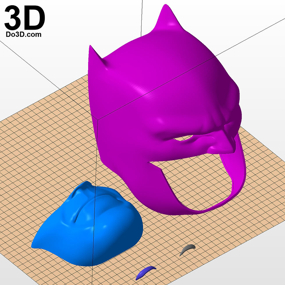This screenshot has width=285, height=285.
Task: Select the small dark blue curved piece
Action: [146, 272]
